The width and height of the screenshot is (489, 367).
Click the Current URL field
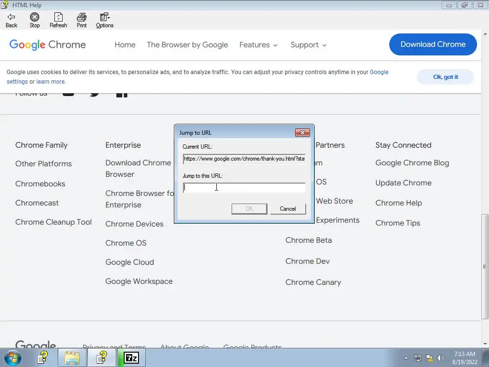(x=244, y=159)
